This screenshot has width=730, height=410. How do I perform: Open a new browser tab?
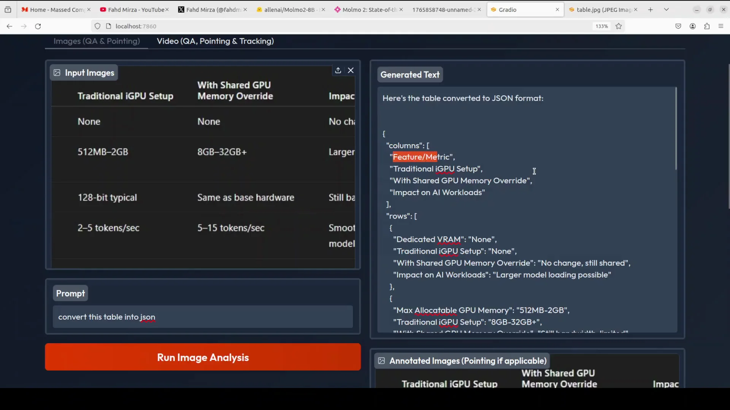(x=651, y=9)
